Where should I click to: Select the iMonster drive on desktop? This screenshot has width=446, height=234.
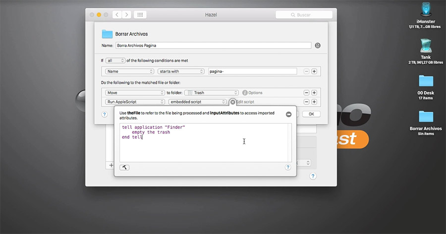(x=426, y=15)
